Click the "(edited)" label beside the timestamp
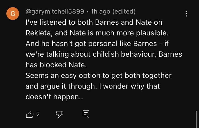 click(x=124, y=12)
